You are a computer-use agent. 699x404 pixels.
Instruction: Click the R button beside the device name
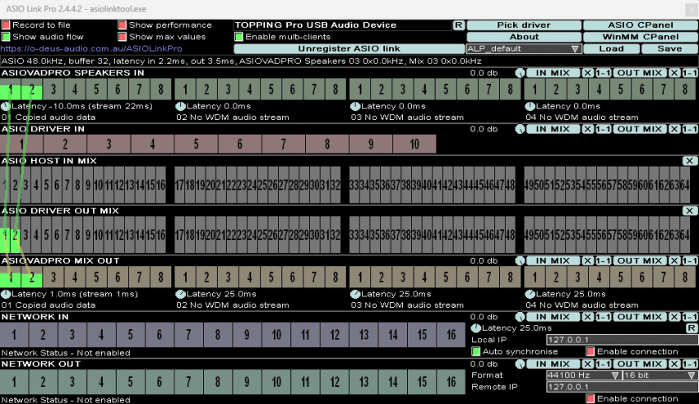(458, 25)
